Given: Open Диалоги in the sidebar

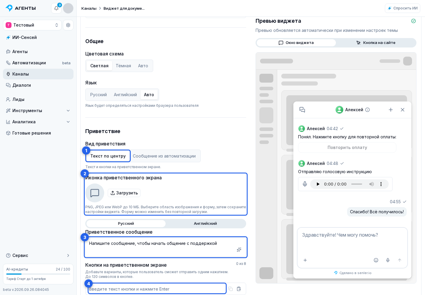Looking at the screenshot, I should (x=38, y=85).
